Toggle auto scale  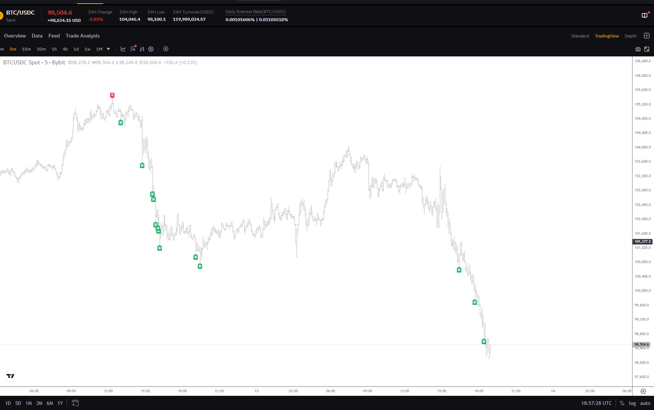click(645, 403)
